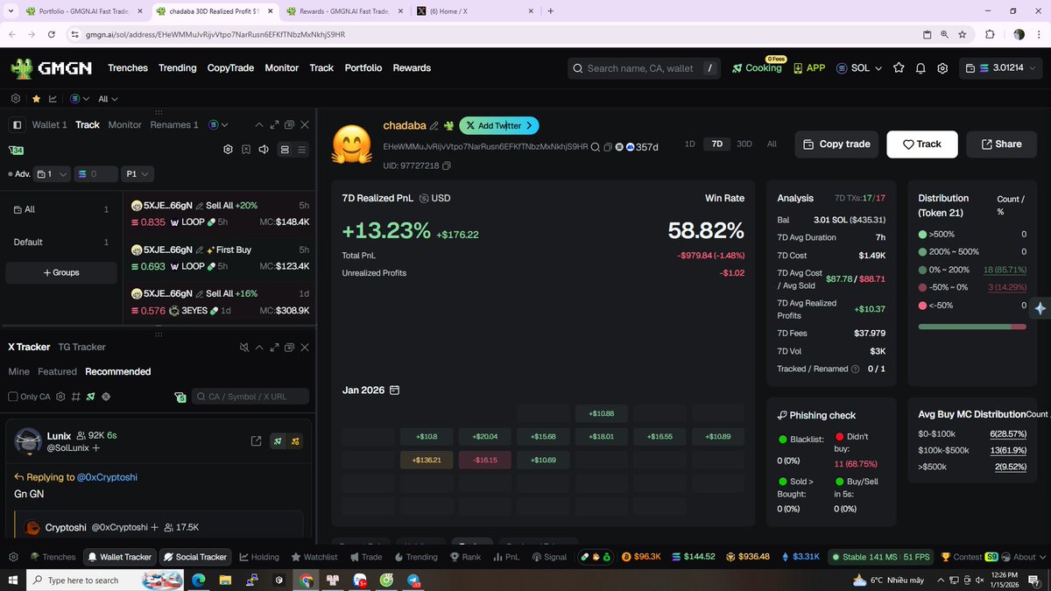Switch to the TG Tracker tab
Viewport: 1051px width, 591px height.
tap(82, 348)
